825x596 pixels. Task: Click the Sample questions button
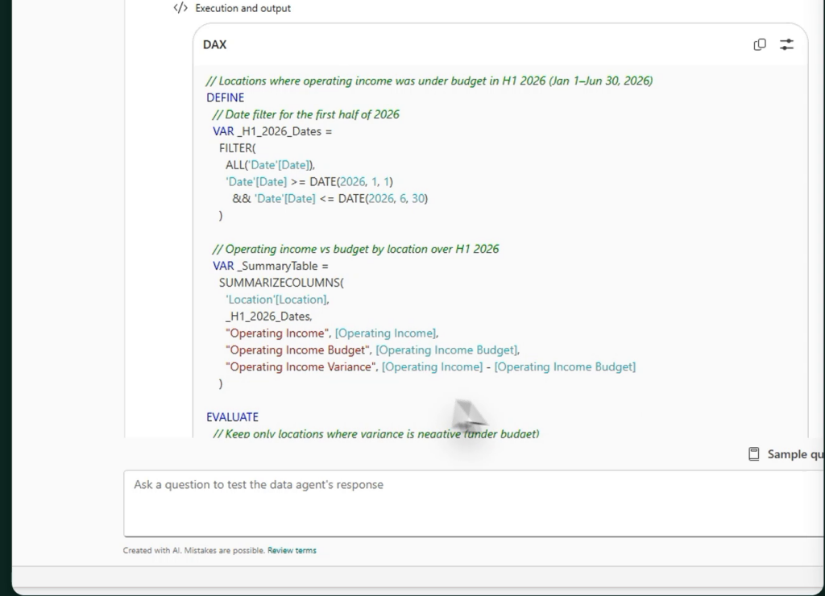click(786, 454)
